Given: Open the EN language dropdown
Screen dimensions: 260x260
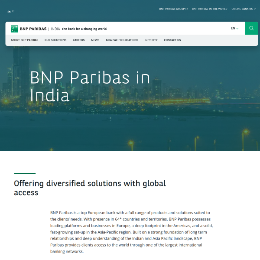Looking at the screenshot, I should [x=234, y=28].
